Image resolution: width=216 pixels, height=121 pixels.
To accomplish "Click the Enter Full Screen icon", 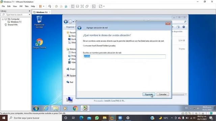I will point(82,6).
